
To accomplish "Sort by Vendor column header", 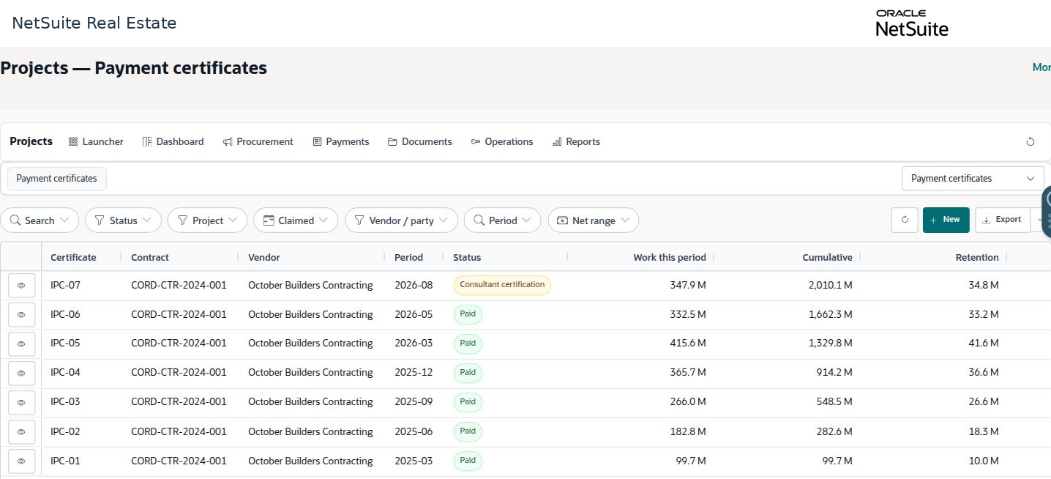I will point(264,257).
